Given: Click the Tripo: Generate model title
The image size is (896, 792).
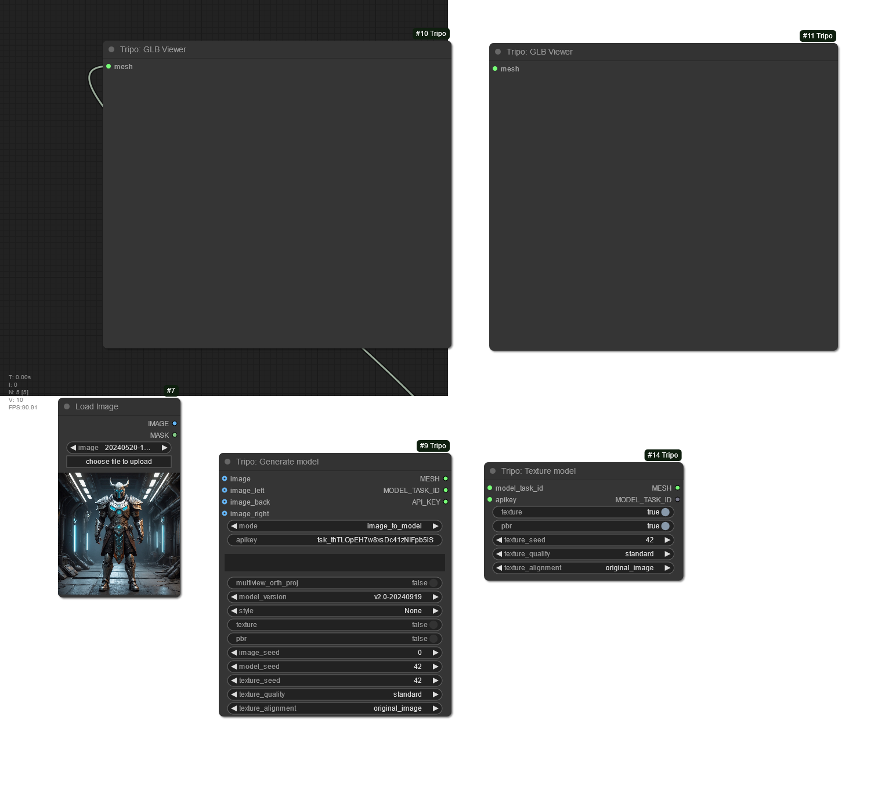Looking at the screenshot, I should point(277,462).
